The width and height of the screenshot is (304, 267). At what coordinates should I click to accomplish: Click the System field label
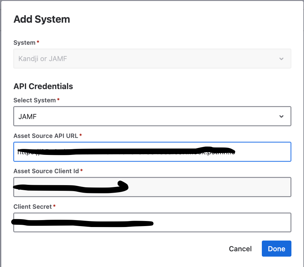point(25,43)
